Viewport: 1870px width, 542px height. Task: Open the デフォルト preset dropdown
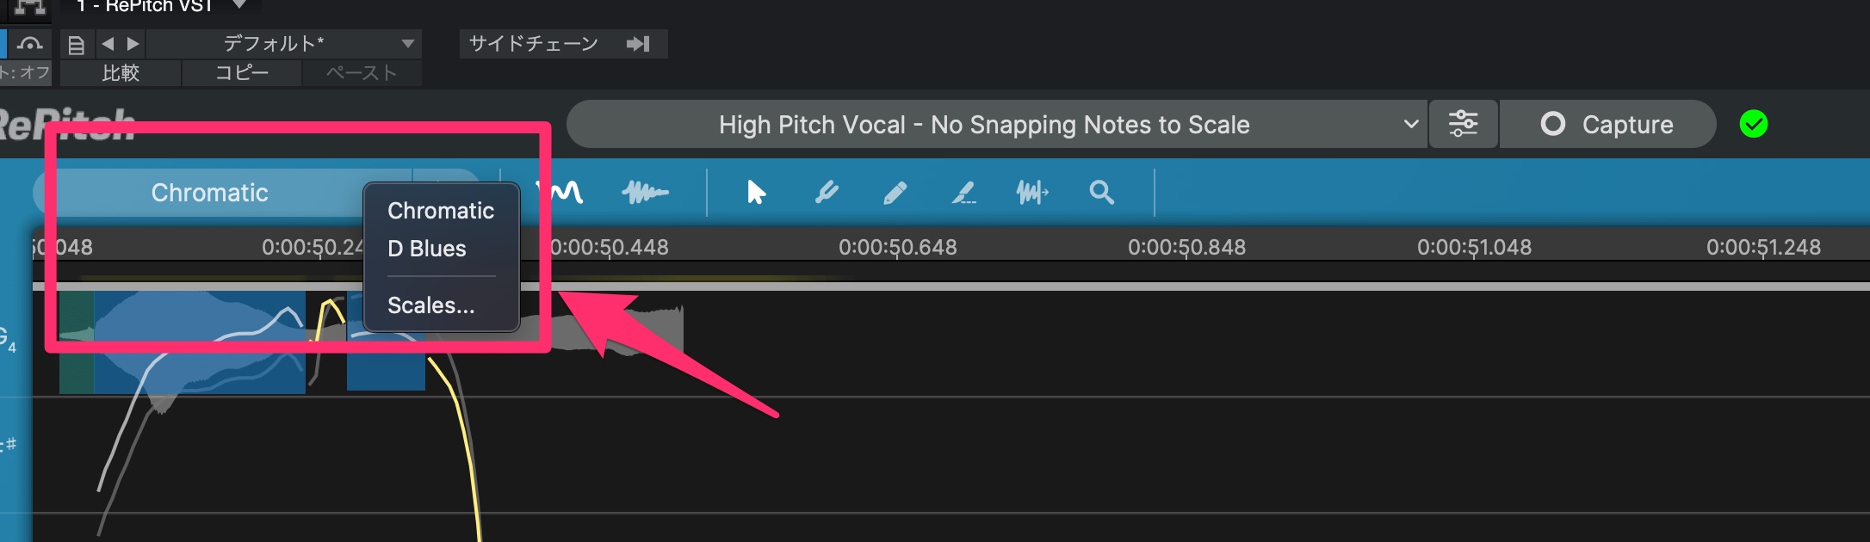point(284,44)
